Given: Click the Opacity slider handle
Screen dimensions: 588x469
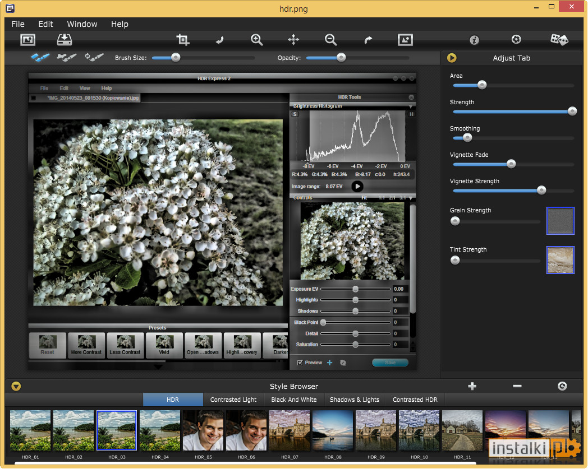Looking at the screenshot, I should [341, 57].
